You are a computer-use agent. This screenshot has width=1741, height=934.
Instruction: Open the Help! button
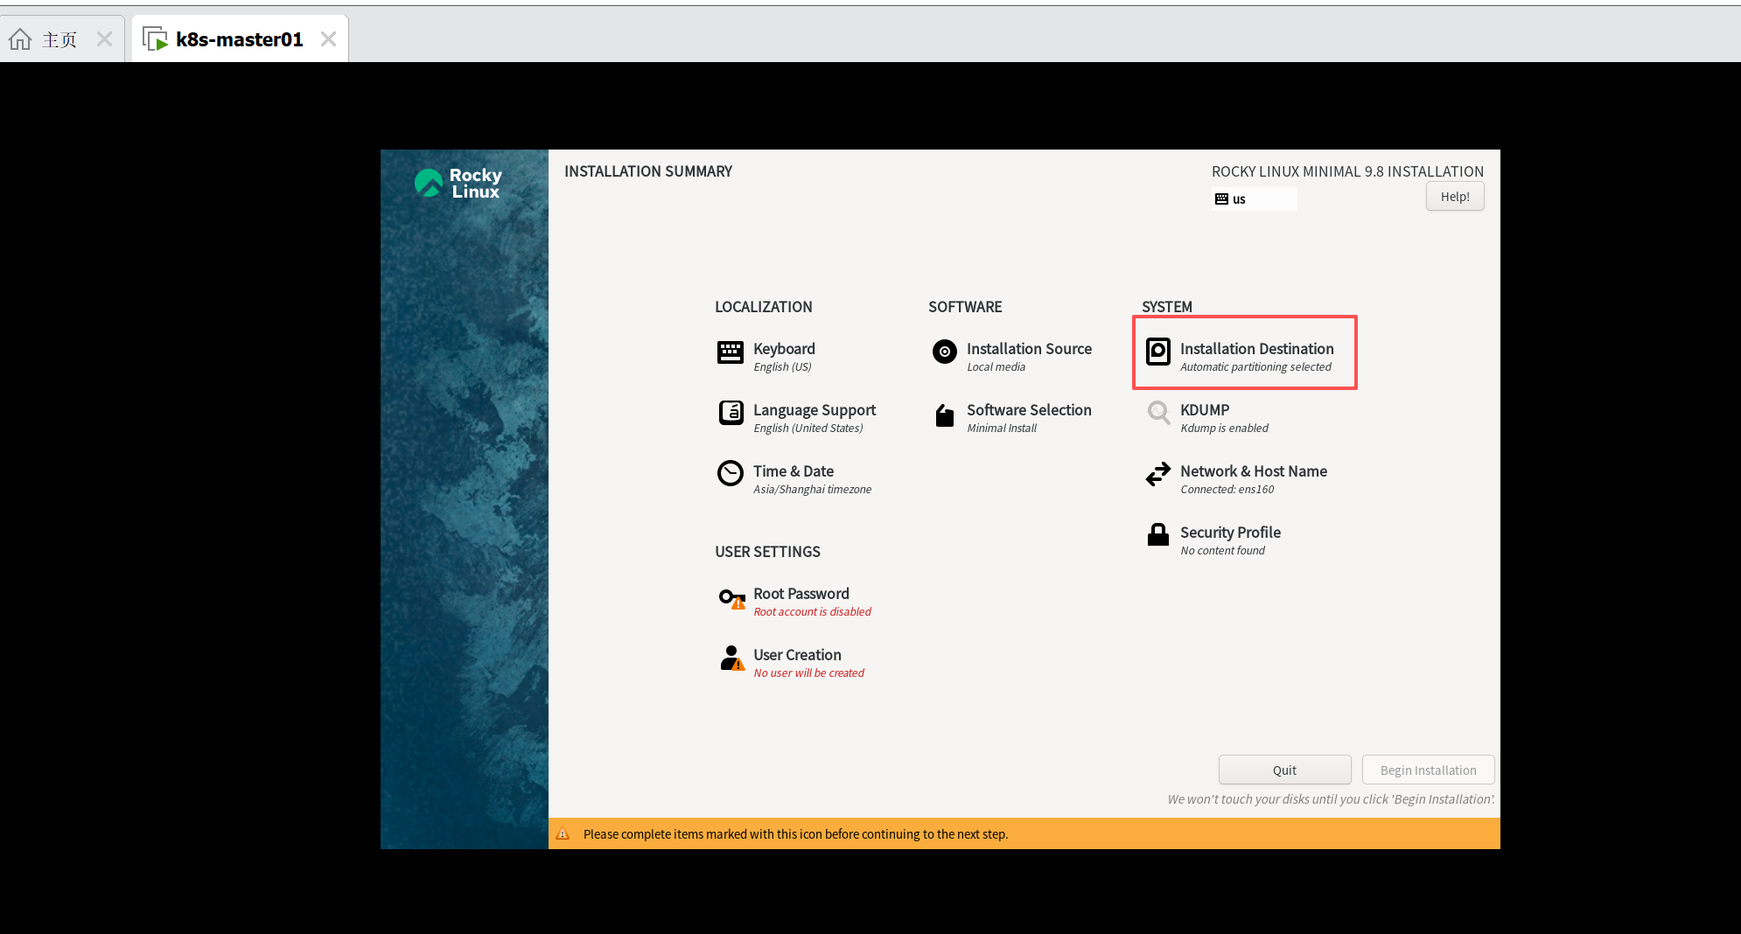pos(1455,197)
